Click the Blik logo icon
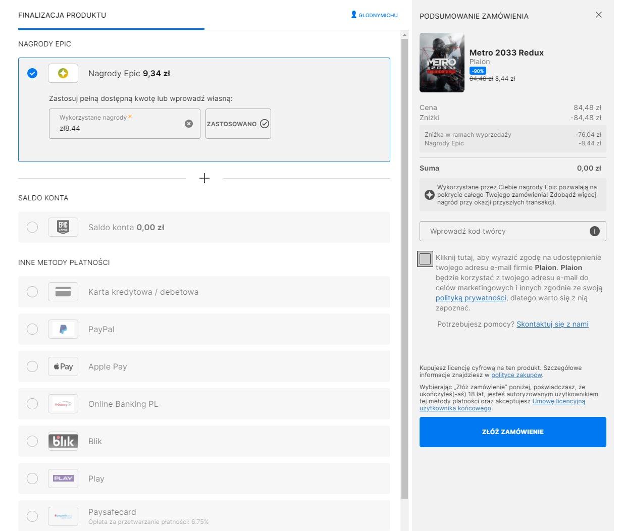Screen dimensions: 621x531 tap(63, 441)
